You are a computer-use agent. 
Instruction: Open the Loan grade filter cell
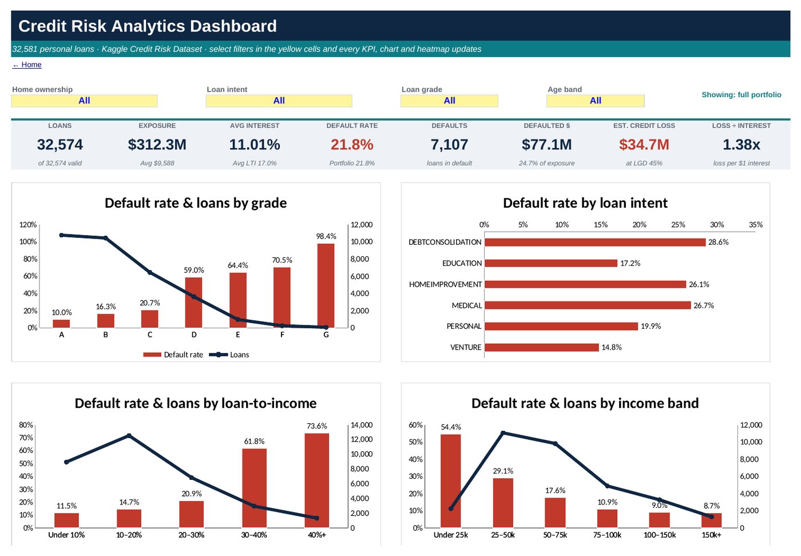(449, 101)
